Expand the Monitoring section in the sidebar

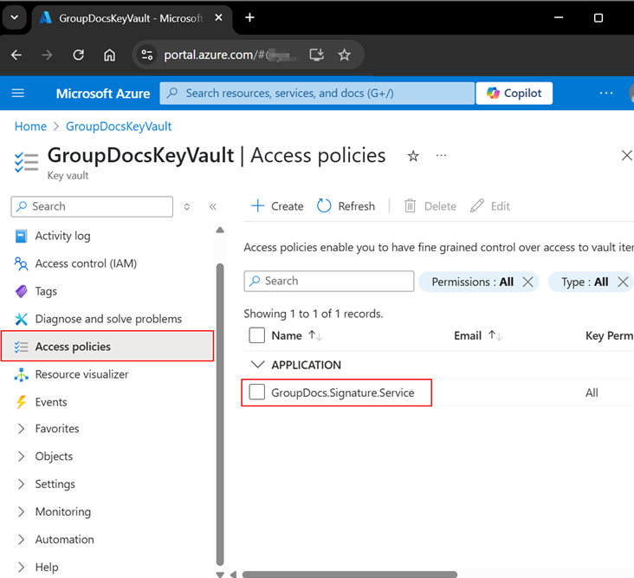62,512
